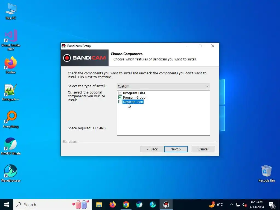Open NAVER Whale from the taskbar
Viewport: 280px width, 210px height.
pos(139,205)
